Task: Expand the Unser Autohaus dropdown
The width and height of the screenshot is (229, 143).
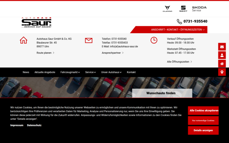Action: tap(111, 72)
